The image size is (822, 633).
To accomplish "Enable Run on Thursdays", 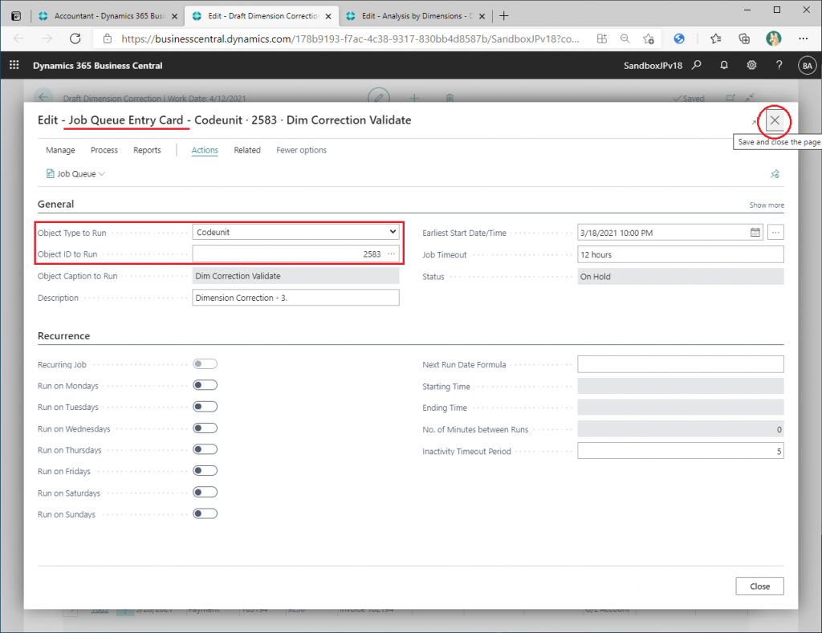I will [205, 449].
